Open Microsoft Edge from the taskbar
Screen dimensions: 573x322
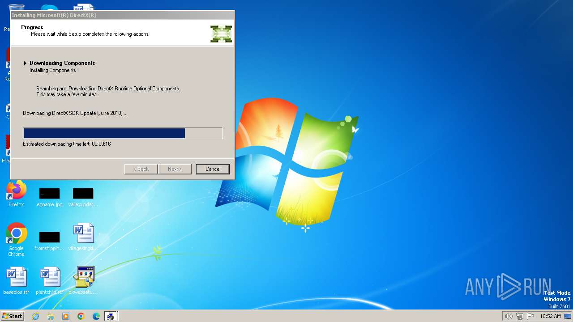tap(96, 316)
